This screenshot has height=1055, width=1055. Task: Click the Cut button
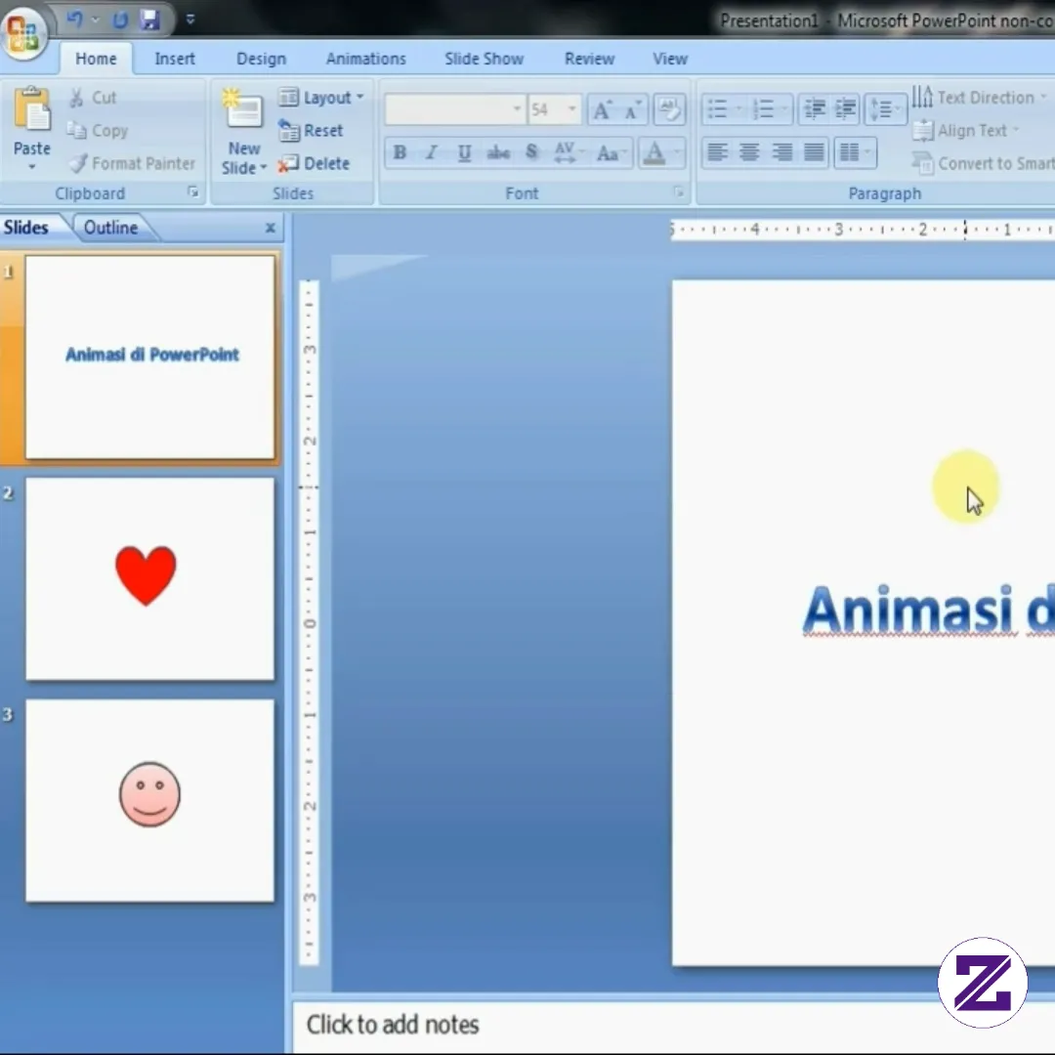[93, 98]
